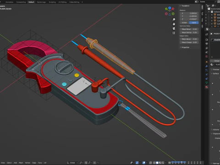Screen dimensions: 220x165
Task: Collapse the Collection in outliner
Action: pyautogui.click(x=209, y=12)
